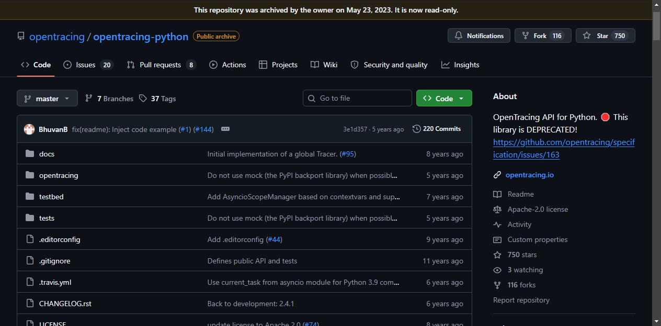
Task: Click the Notifications bell icon
Action: pyautogui.click(x=459, y=36)
